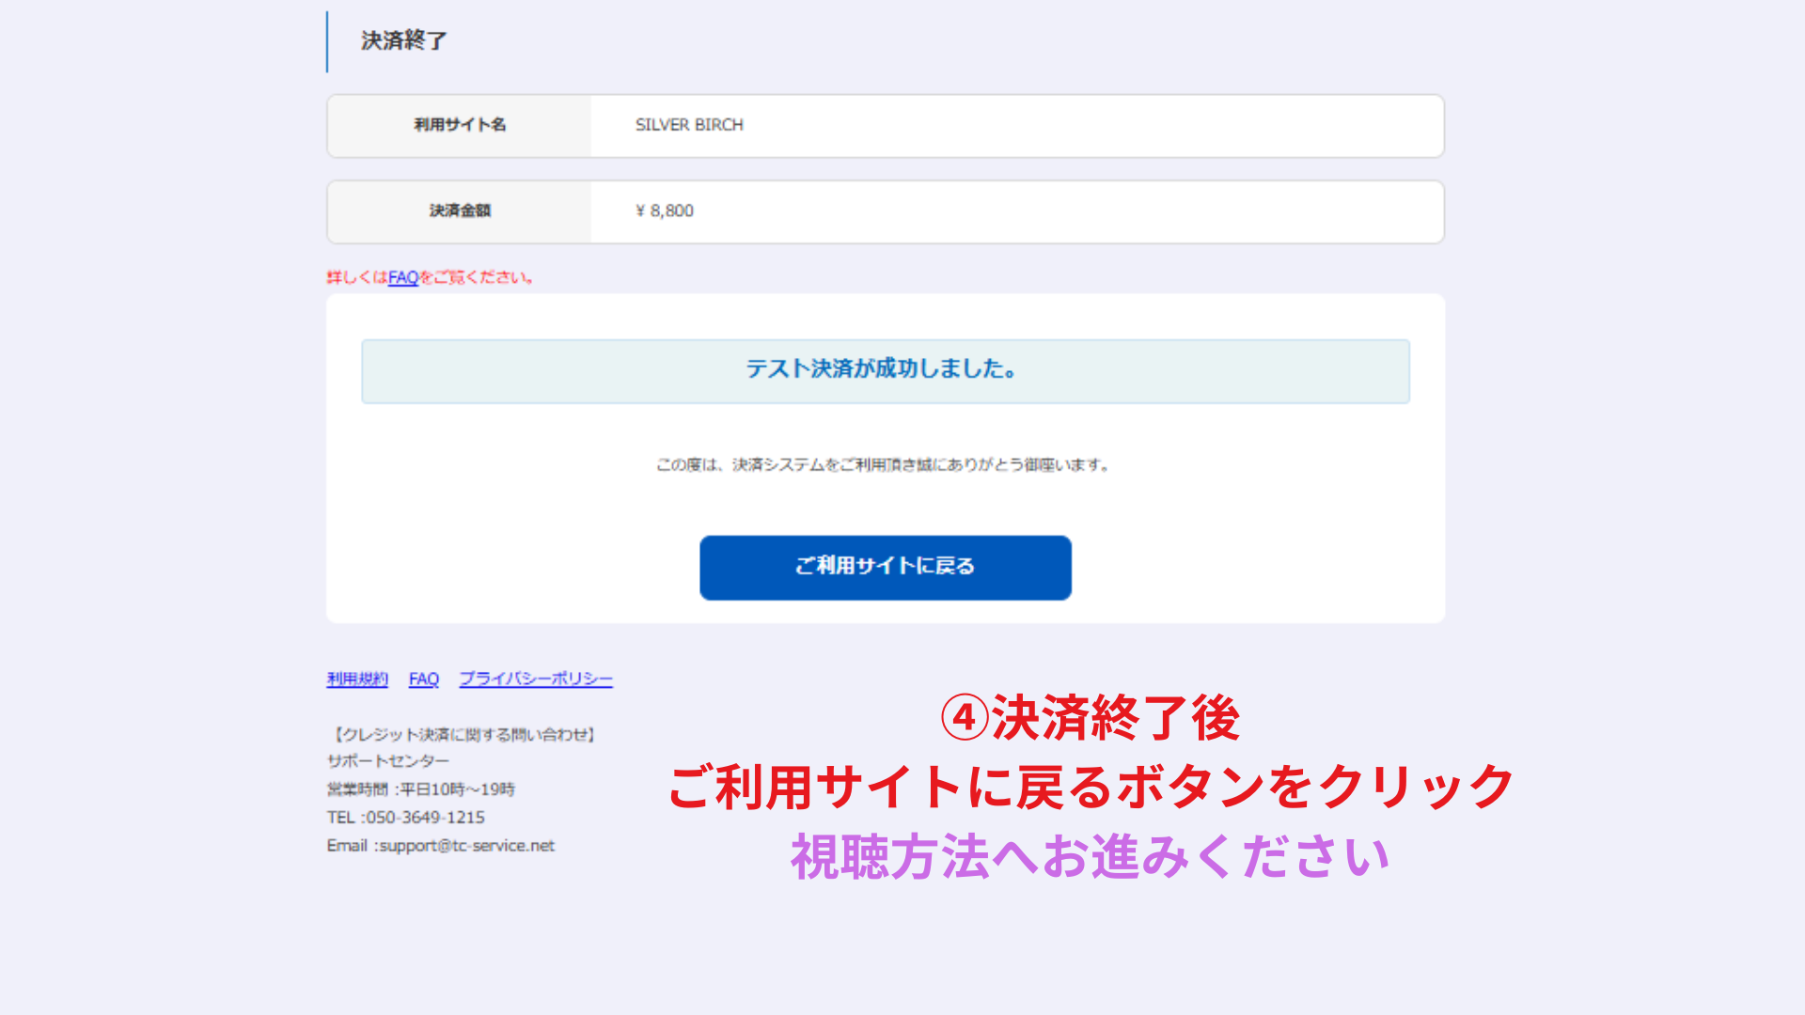Click the 決済終了 page heading
This screenshot has width=1805, height=1015.
(x=404, y=40)
